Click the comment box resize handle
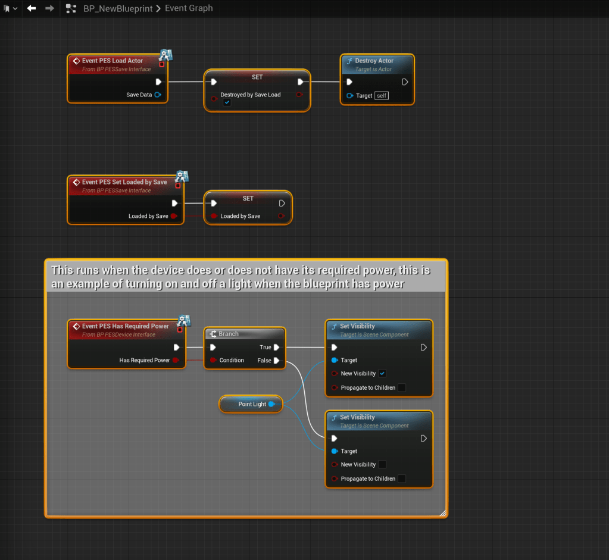Viewport: 609px width, 560px height. 442,512
